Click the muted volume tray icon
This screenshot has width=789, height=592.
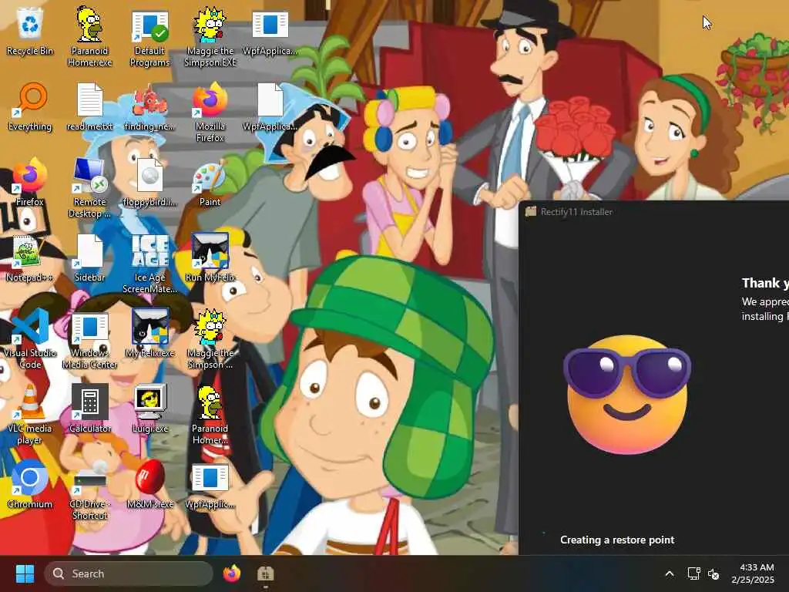point(713,573)
